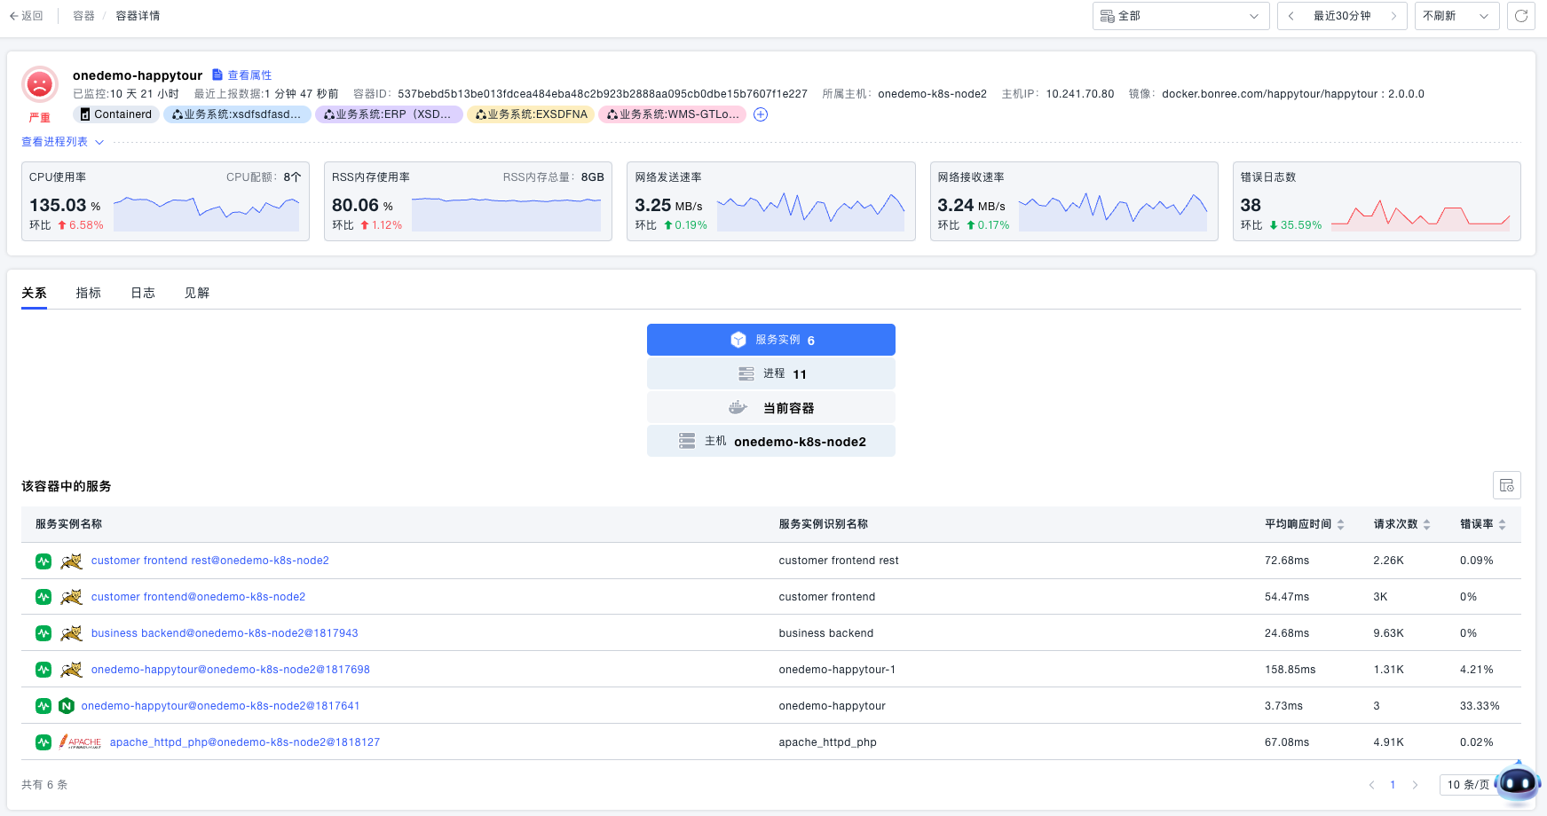Switch to the 日志 tab
The height and width of the screenshot is (816, 1547).
point(143,293)
